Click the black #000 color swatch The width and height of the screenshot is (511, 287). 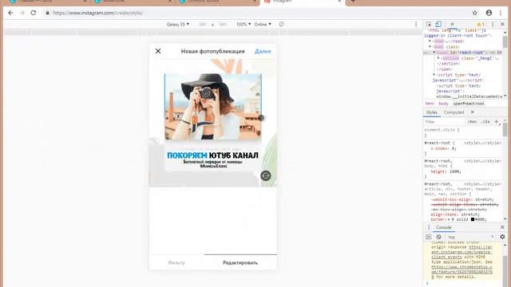pyautogui.click(x=472, y=220)
